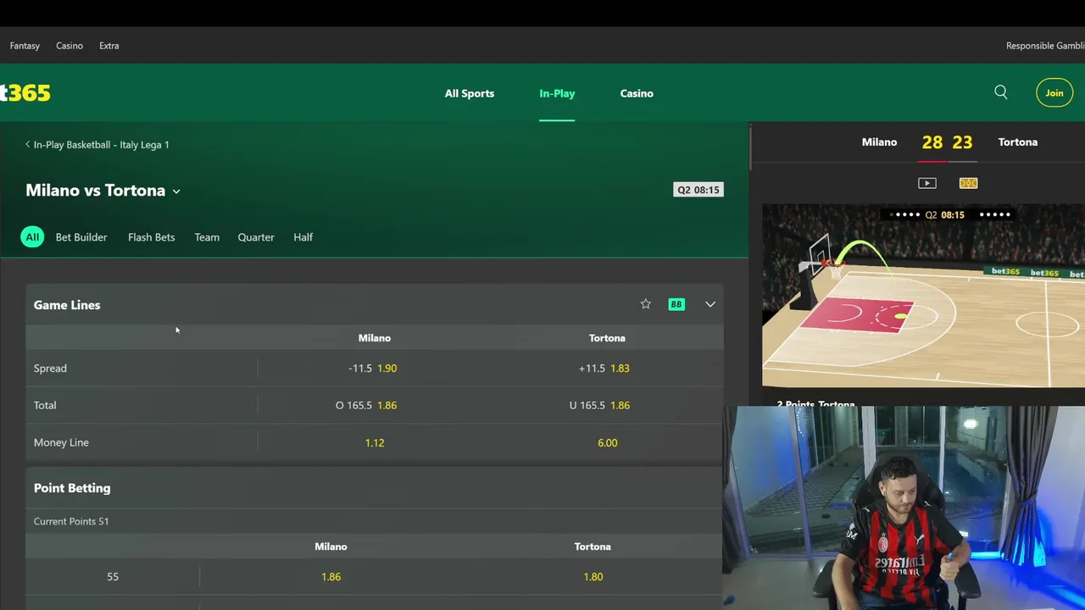Click the Q2 08:15 game clock badge
This screenshot has width=1085, height=610.
pyautogui.click(x=698, y=190)
